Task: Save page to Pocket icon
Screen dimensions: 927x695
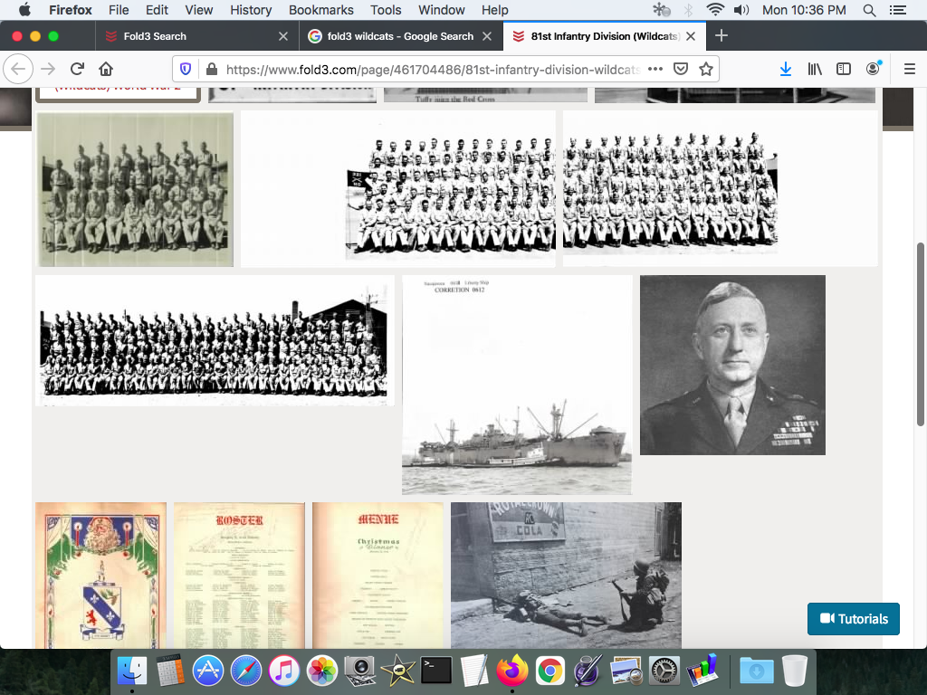Action: [x=681, y=69]
